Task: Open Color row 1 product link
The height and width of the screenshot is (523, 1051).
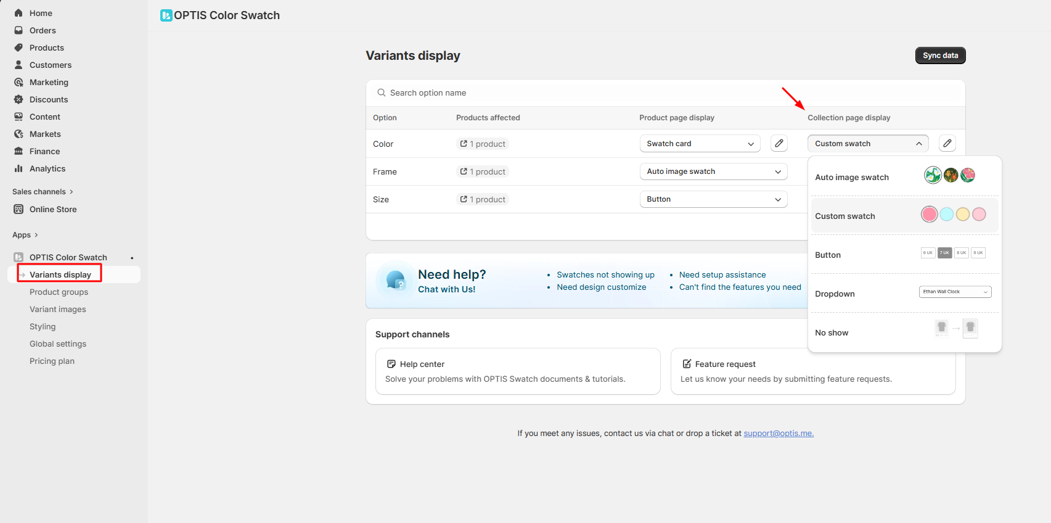Action: pyautogui.click(x=483, y=144)
